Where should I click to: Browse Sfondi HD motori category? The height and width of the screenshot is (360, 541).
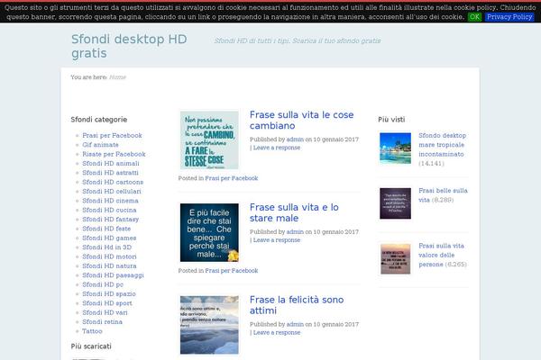tap(109, 256)
